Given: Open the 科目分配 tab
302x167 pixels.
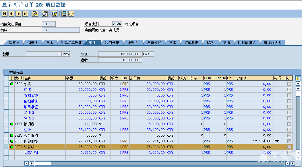Looking at the screenshot, I should tap(112, 43).
